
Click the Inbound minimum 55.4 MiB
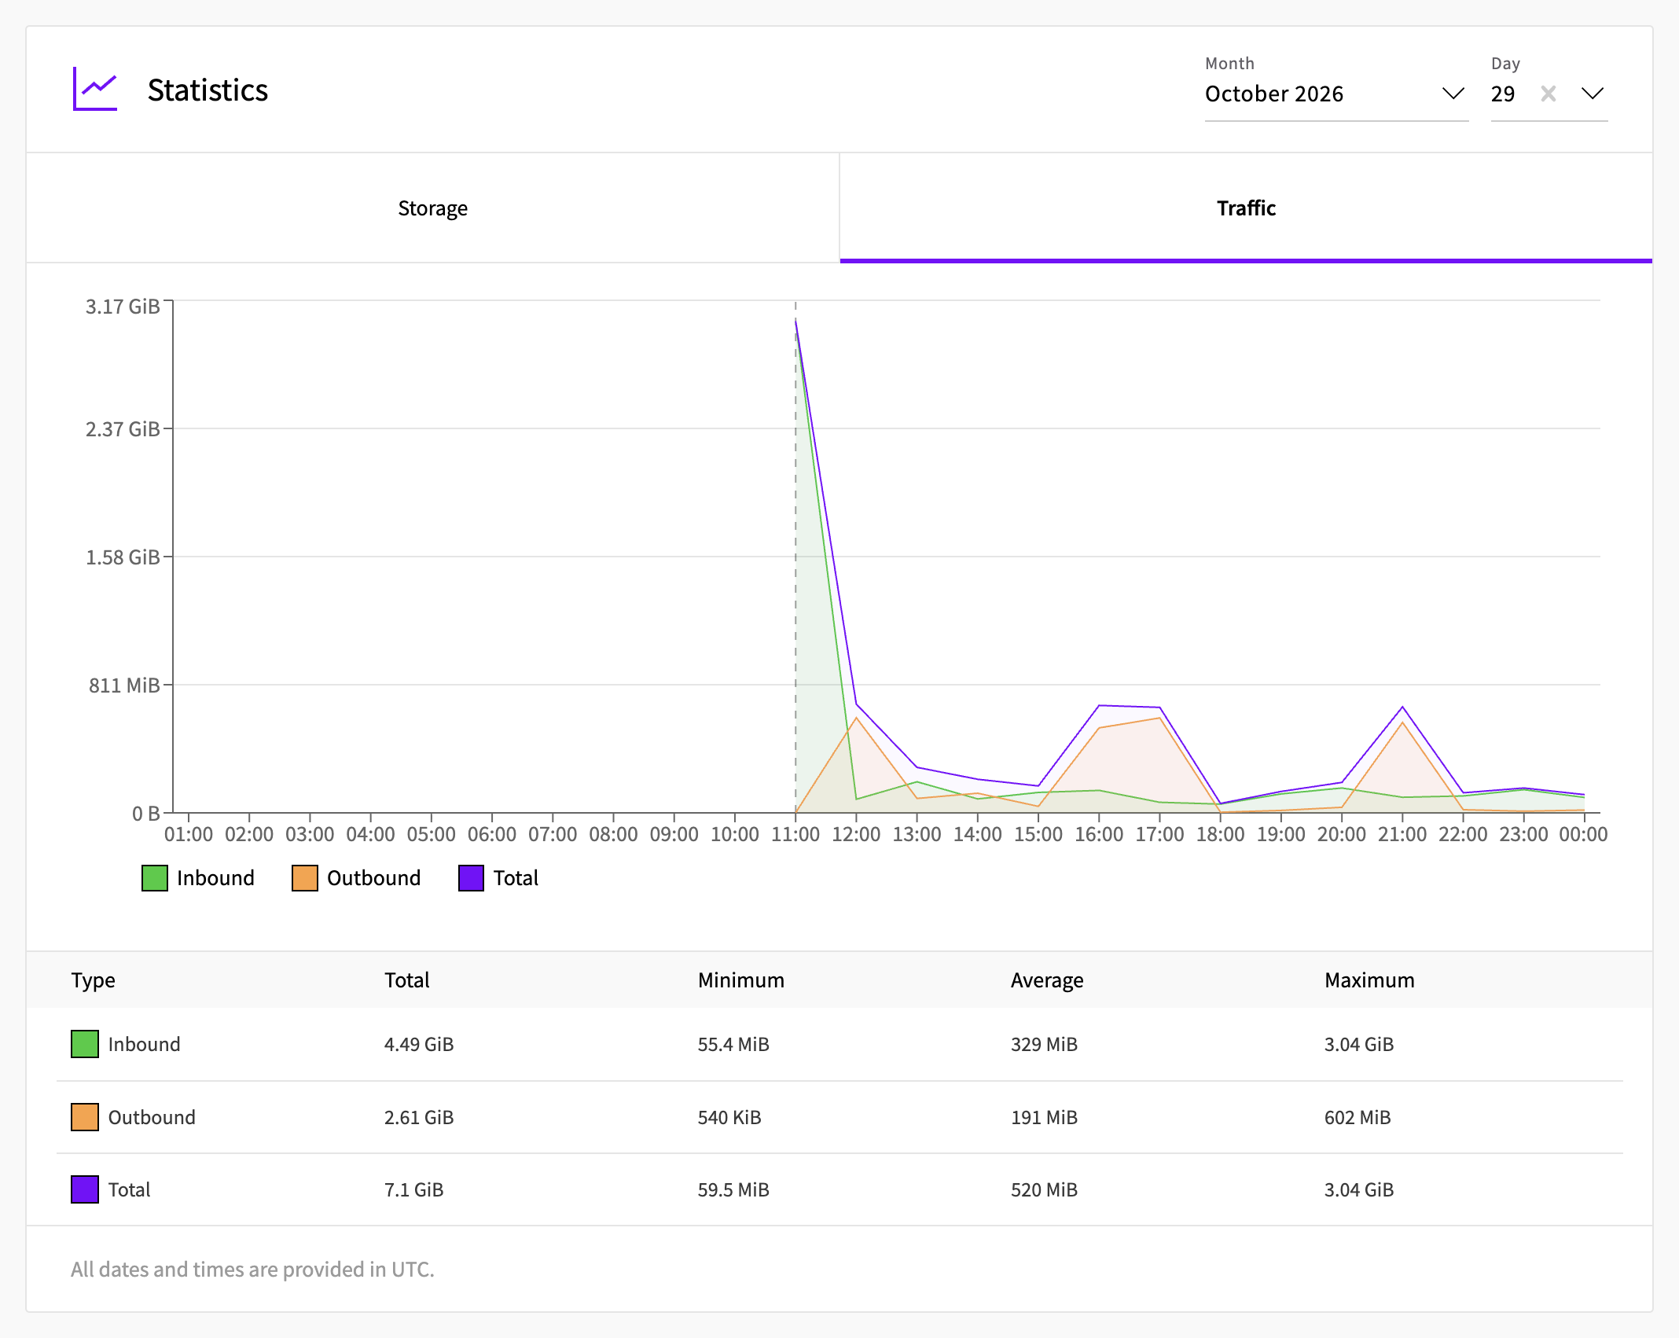coord(733,1044)
